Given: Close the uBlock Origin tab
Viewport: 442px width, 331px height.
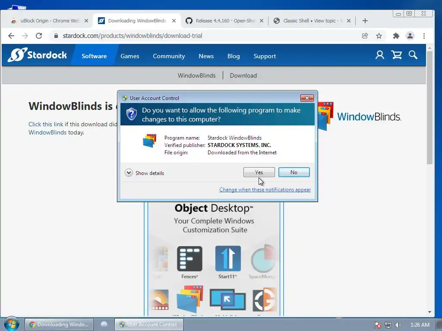Looking at the screenshot, I should coord(86,21).
